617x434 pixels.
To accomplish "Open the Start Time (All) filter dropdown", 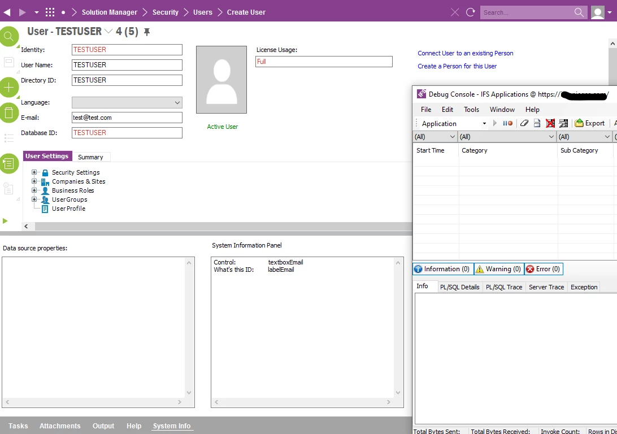I will (x=452, y=137).
